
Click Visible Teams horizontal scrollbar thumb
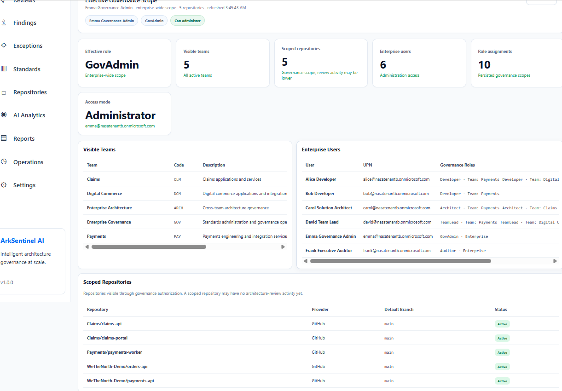click(149, 247)
